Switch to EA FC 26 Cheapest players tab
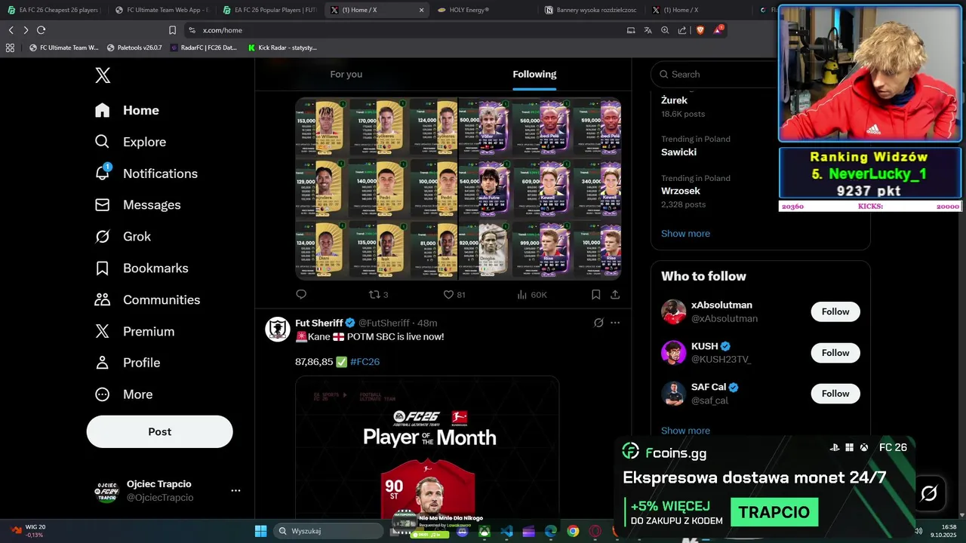The image size is (966, 543). point(53,10)
